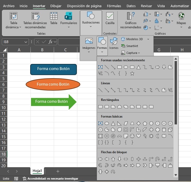The width and height of the screenshot is (191, 182).
Task: Click Tablas dinámicas recomendadas button
Action: click(35, 20)
